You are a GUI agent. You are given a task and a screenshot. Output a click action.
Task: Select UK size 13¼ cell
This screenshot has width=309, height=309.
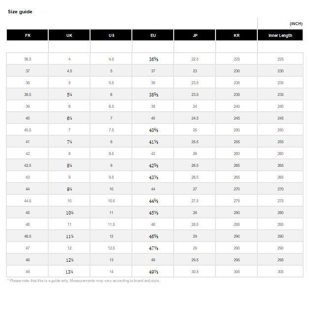pyautogui.click(x=69, y=272)
